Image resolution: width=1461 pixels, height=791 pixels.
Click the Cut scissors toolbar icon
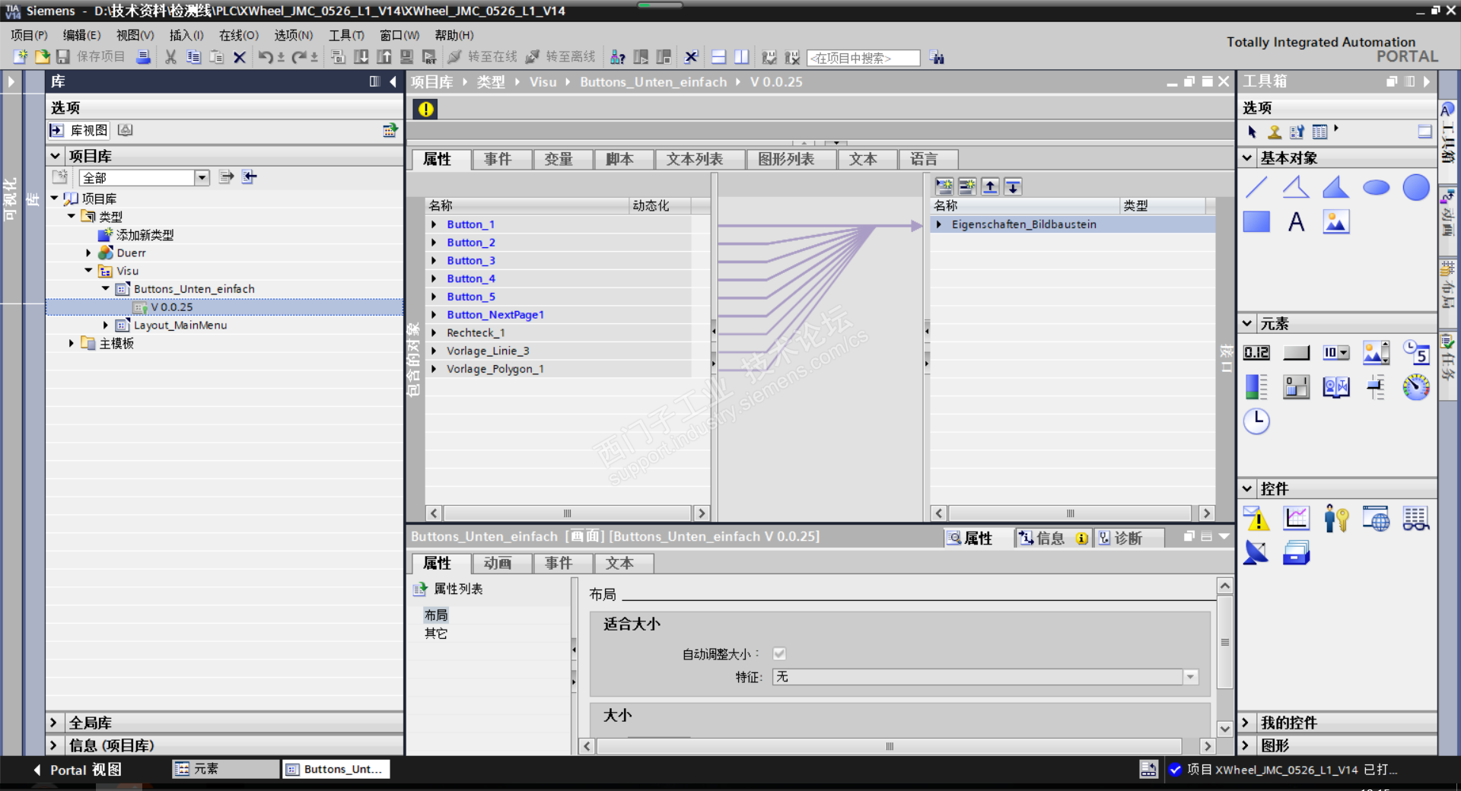point(170,57)
